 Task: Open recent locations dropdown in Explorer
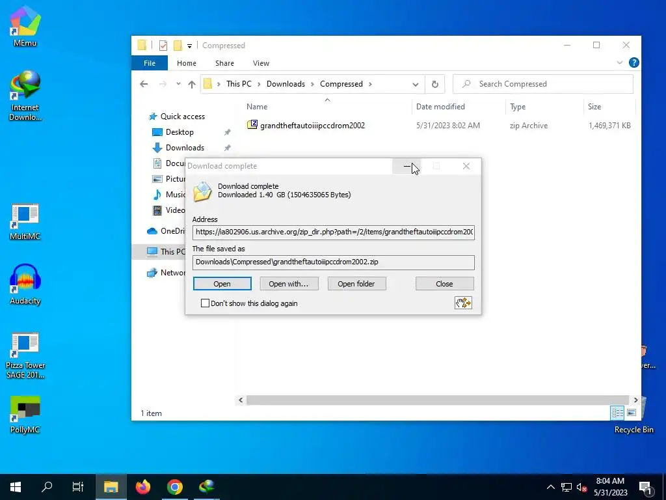point(178,84)
